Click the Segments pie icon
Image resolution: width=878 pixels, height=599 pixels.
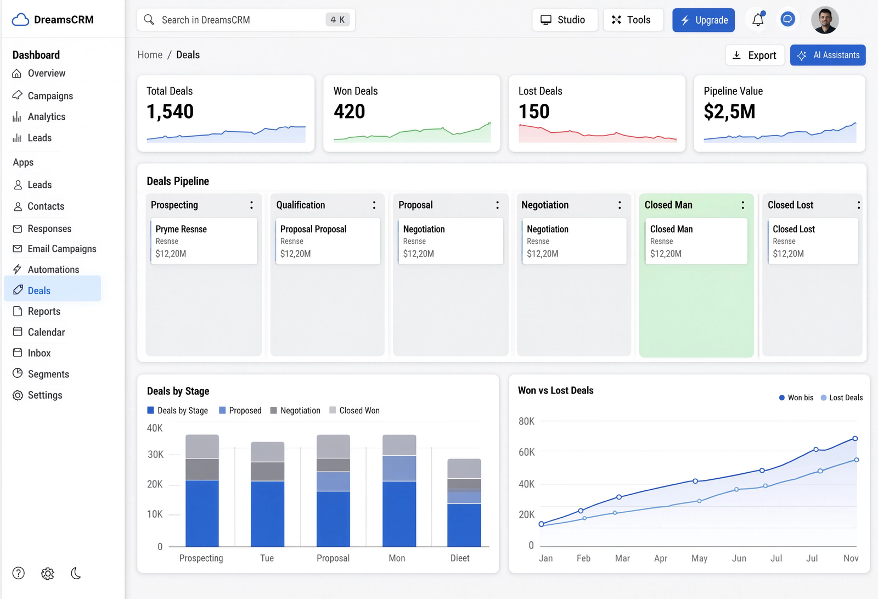tap(18, 373)
